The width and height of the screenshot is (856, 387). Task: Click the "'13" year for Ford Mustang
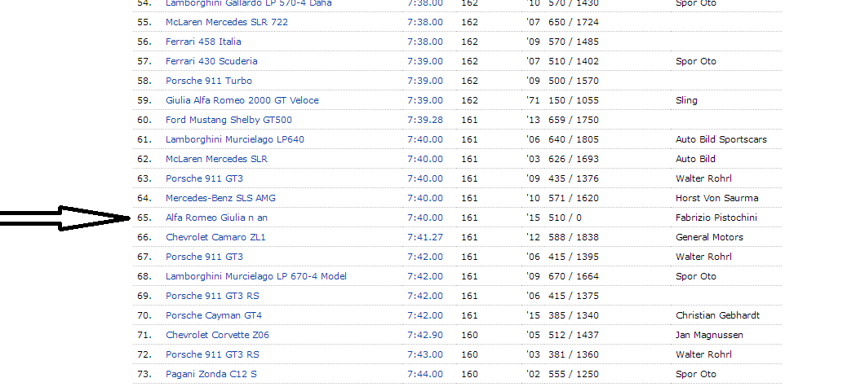(533, 121)
